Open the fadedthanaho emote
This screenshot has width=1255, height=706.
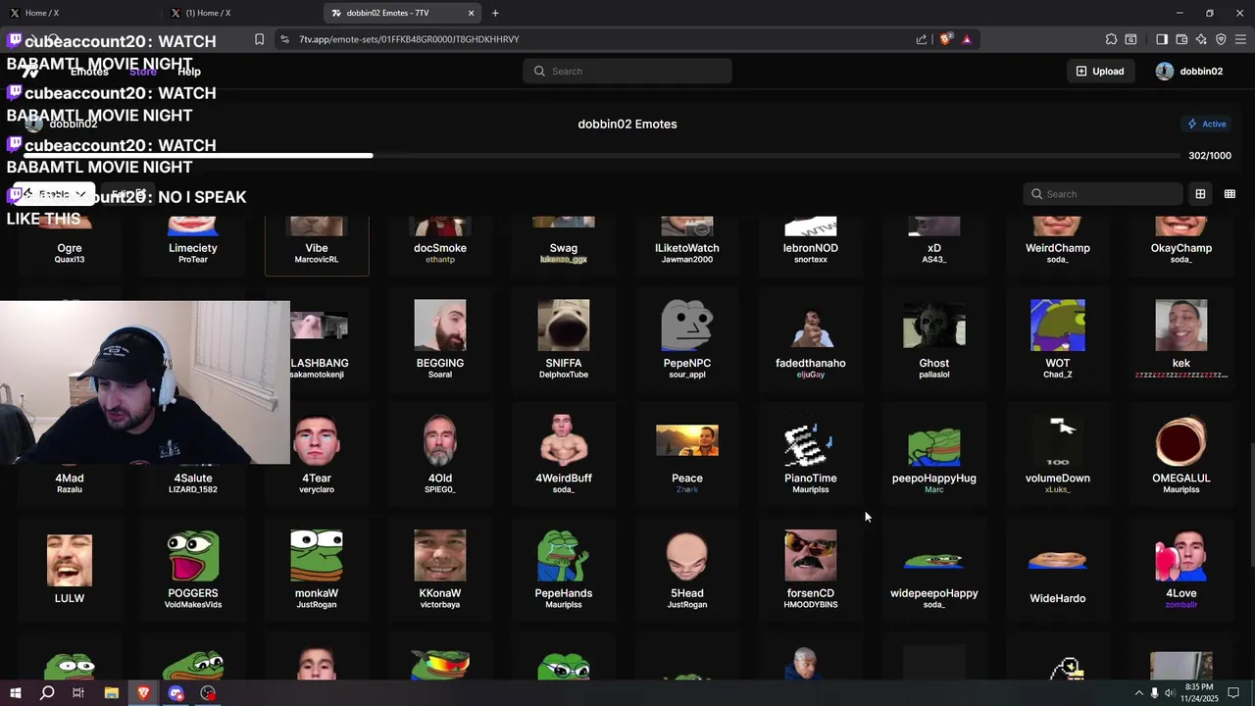click(811, 339)
